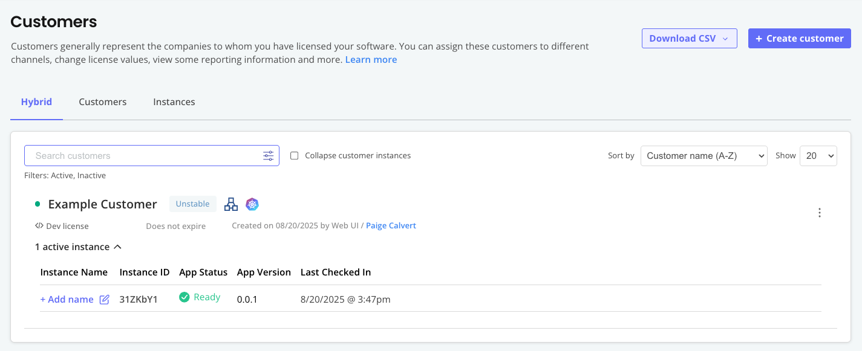Switch to the Instances tab

(x=174, y=101)
